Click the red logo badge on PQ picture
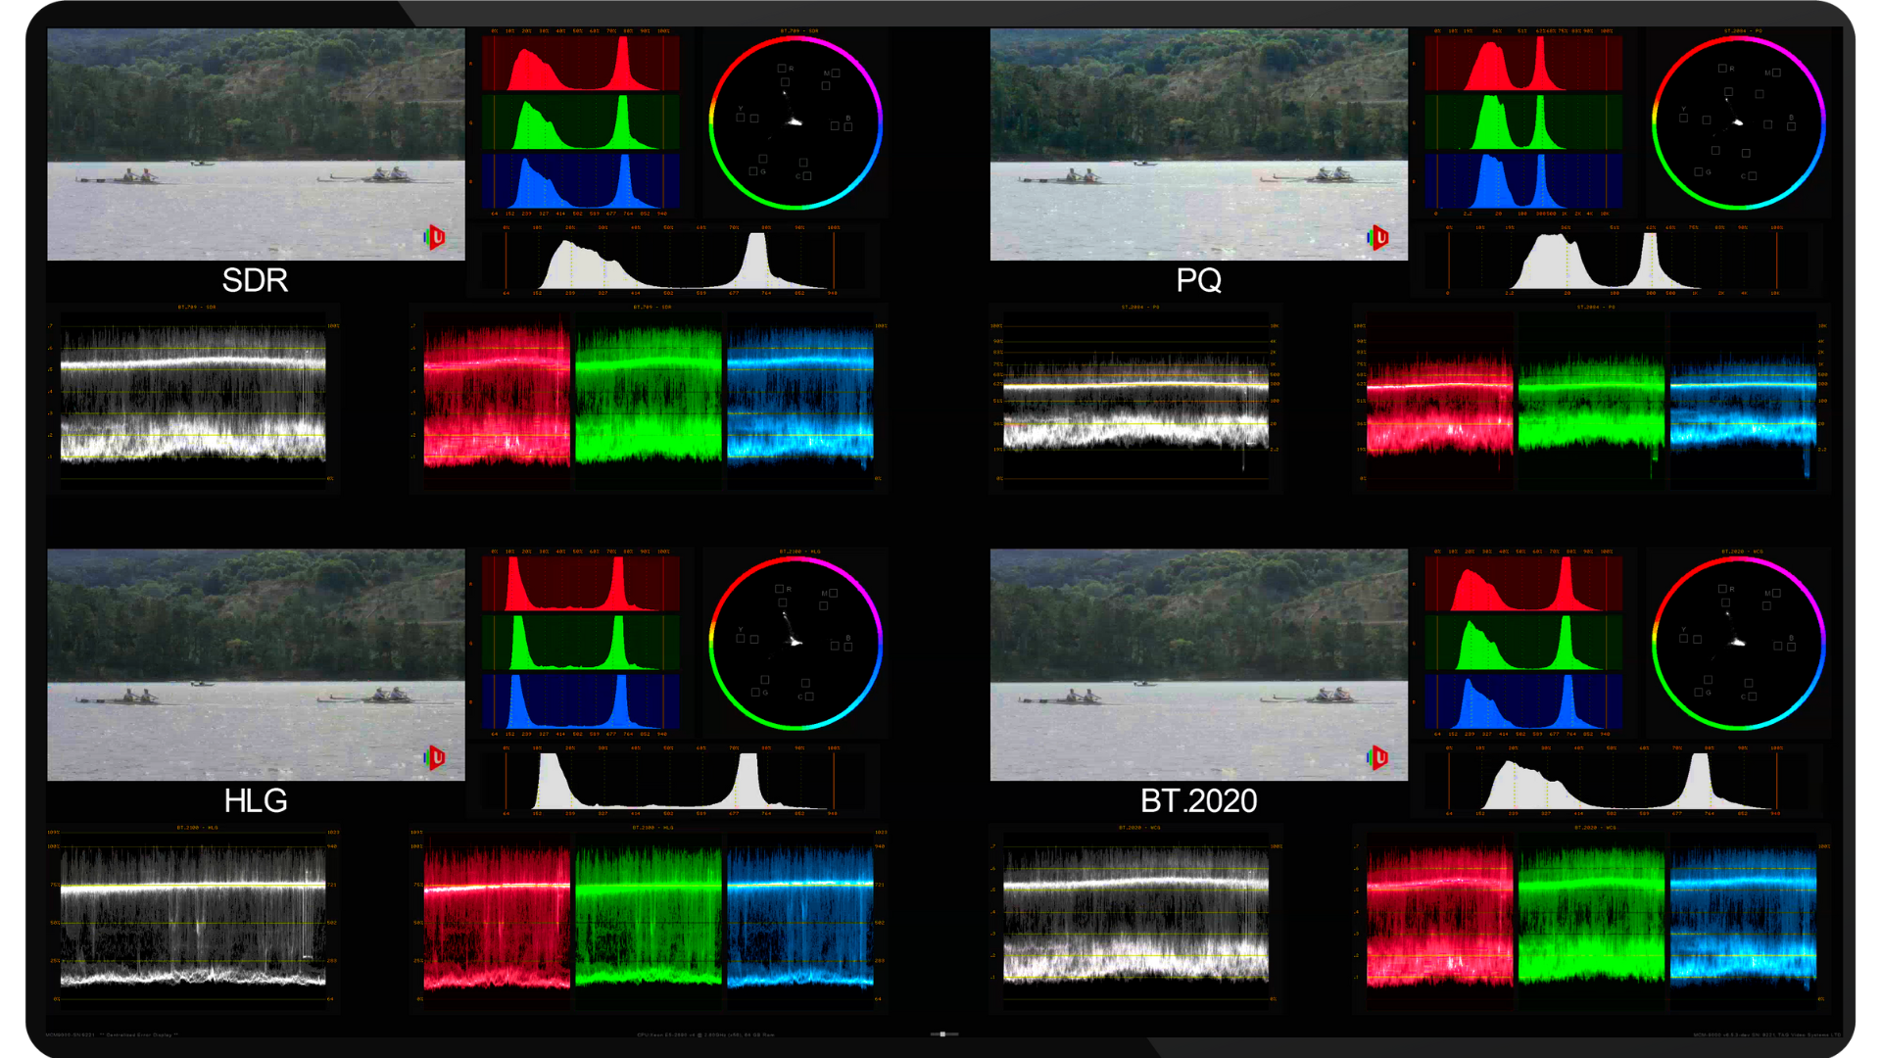The image size is (1881, 1058). 1378,237
